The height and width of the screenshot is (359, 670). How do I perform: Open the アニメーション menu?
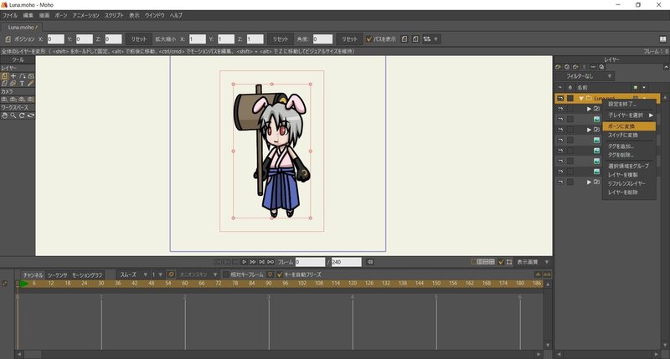pos(85,16)
